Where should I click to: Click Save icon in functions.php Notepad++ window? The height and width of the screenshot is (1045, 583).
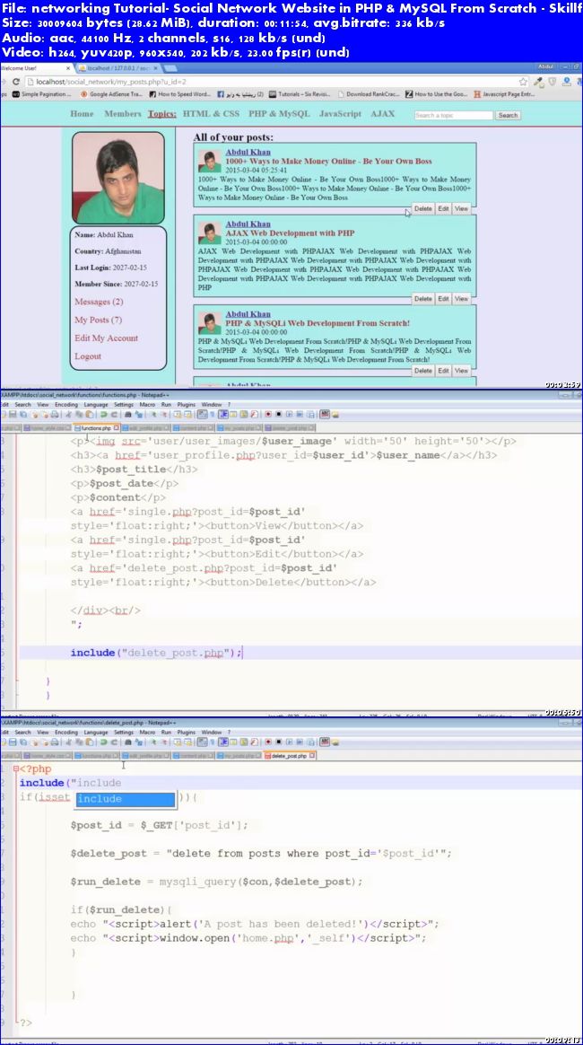pos(12,414)
